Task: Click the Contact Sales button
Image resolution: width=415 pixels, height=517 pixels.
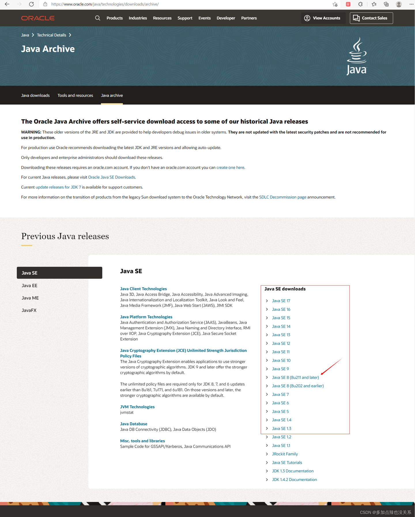Action: (x=371, y=18)
